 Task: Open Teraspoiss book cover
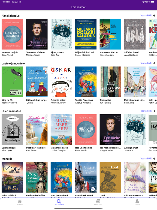[x=110, y=82]
